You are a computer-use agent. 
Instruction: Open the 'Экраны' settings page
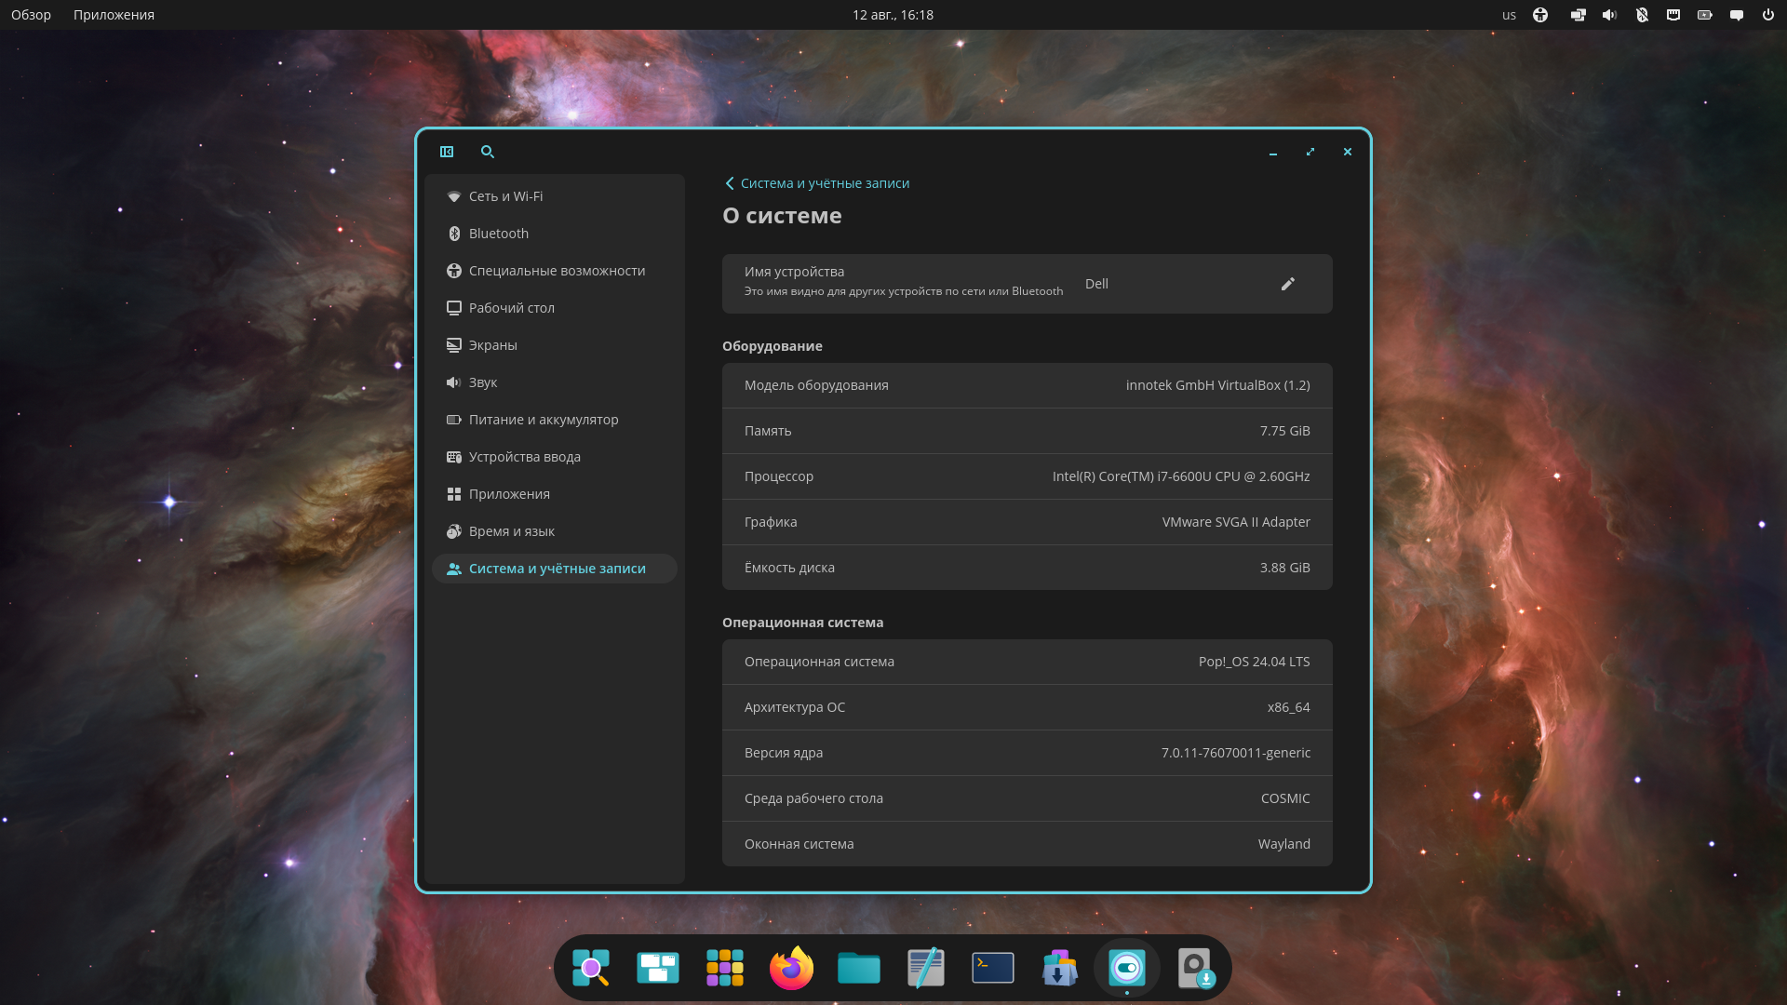click(555, 345)
